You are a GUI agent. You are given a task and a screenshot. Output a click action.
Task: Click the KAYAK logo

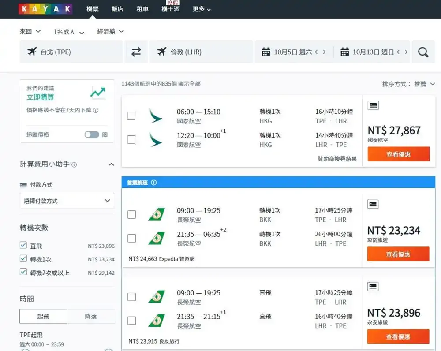(45, 9)
